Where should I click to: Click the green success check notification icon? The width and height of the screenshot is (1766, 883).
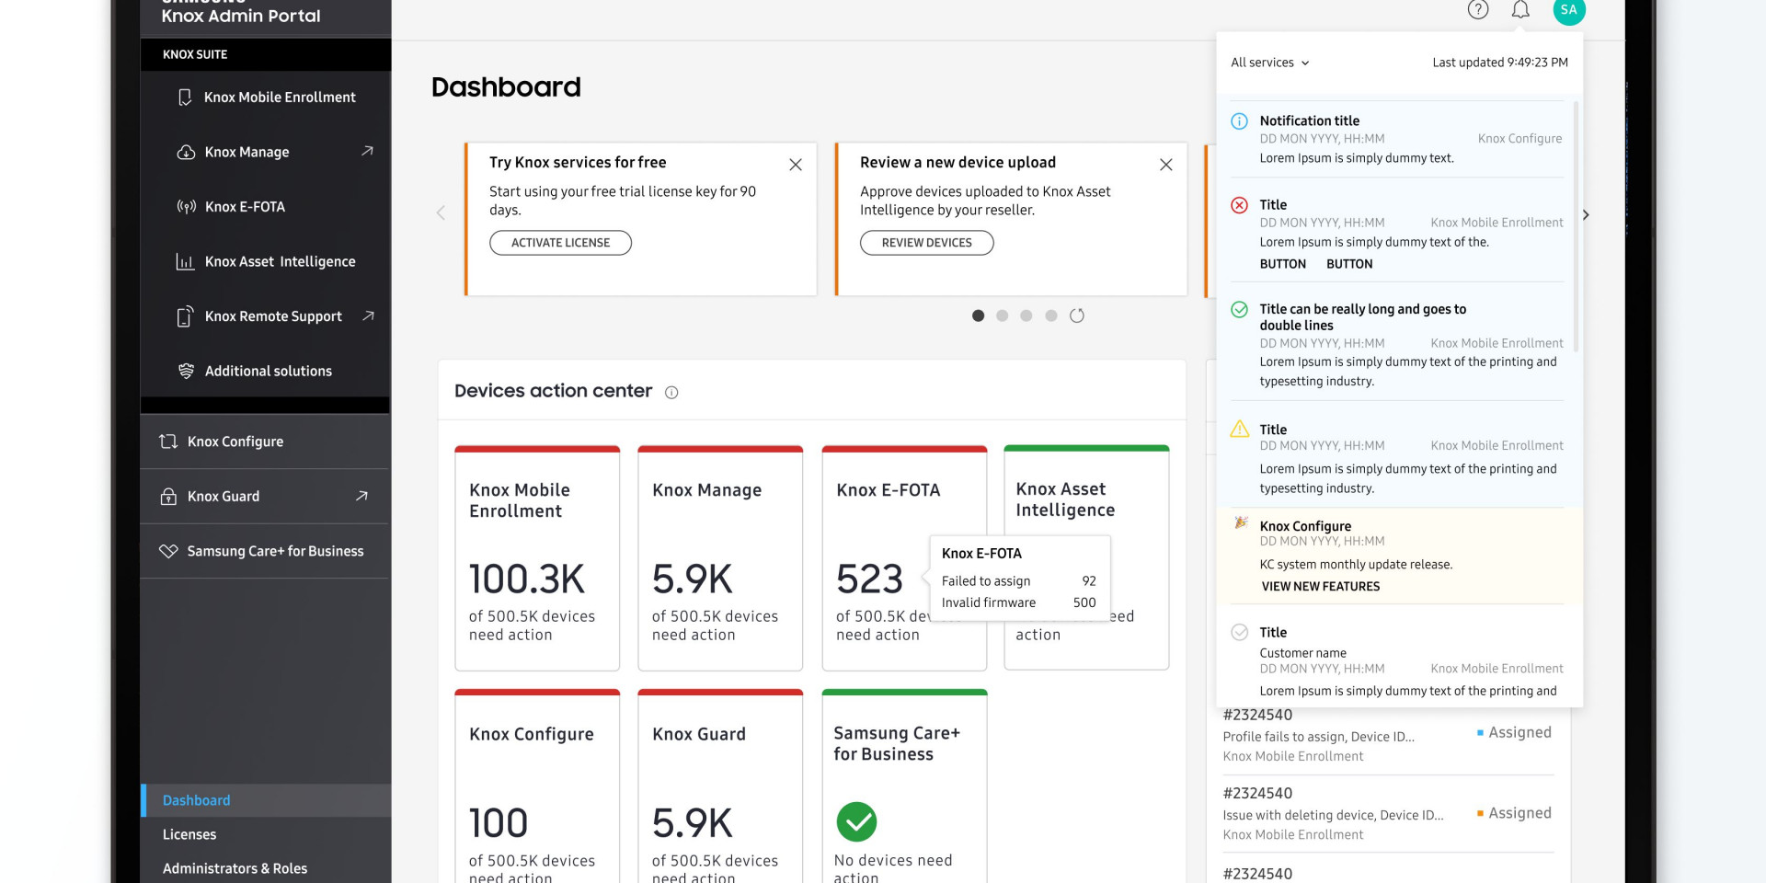pos(1239,310)
